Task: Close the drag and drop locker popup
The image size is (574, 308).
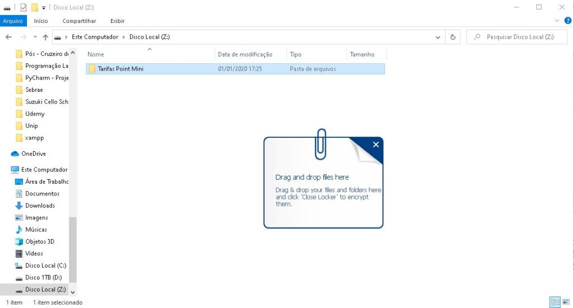Action: (x=376, y=144)
